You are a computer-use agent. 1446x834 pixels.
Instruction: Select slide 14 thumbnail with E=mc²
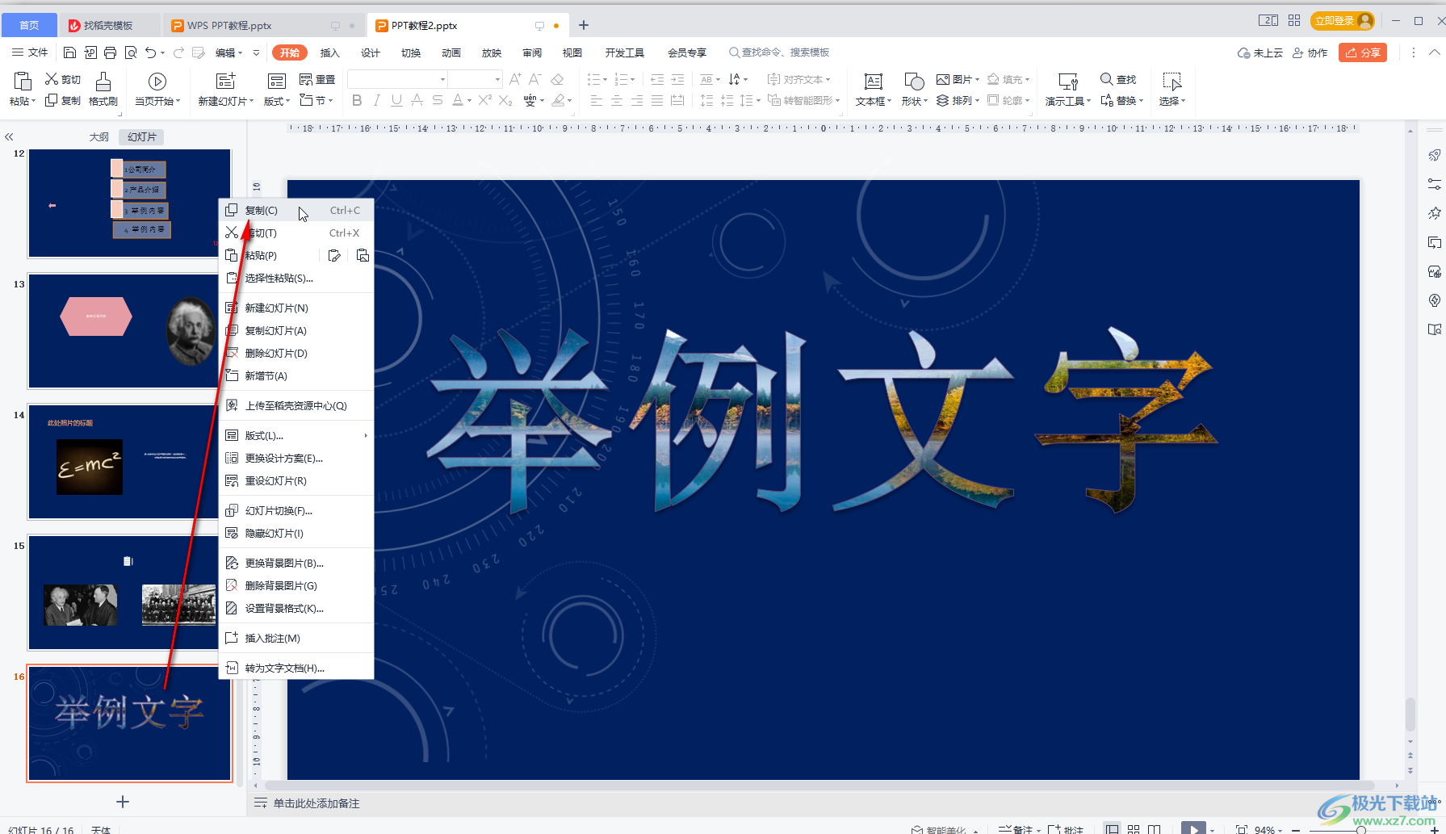click(x=129, y=462)
